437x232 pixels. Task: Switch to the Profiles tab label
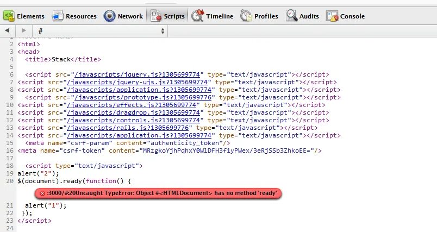266,16
